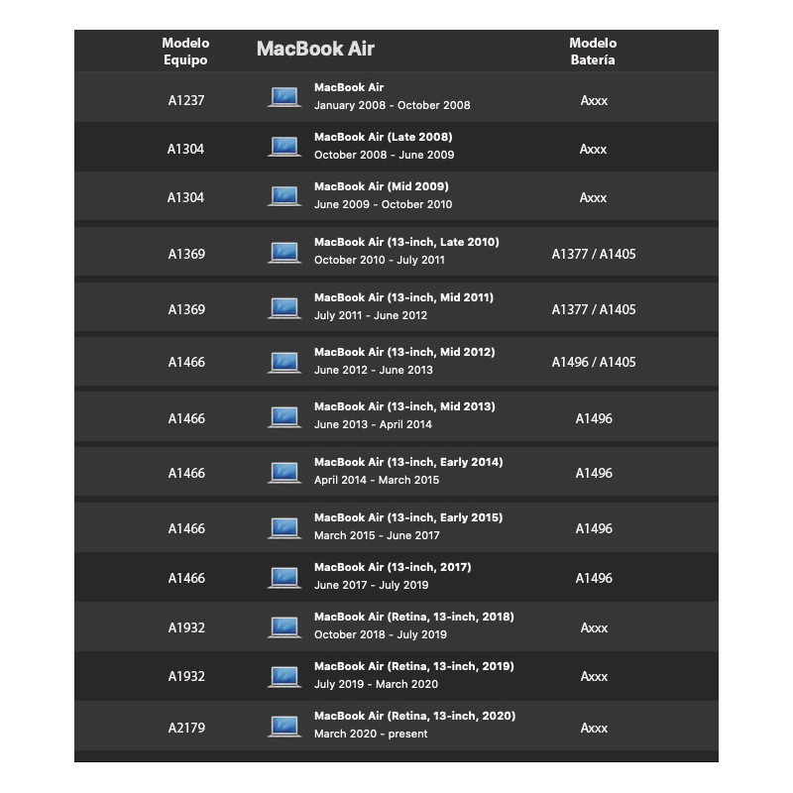Click A1932 in the Retina 2018 row
793x793 pixels.
(186, 628)
